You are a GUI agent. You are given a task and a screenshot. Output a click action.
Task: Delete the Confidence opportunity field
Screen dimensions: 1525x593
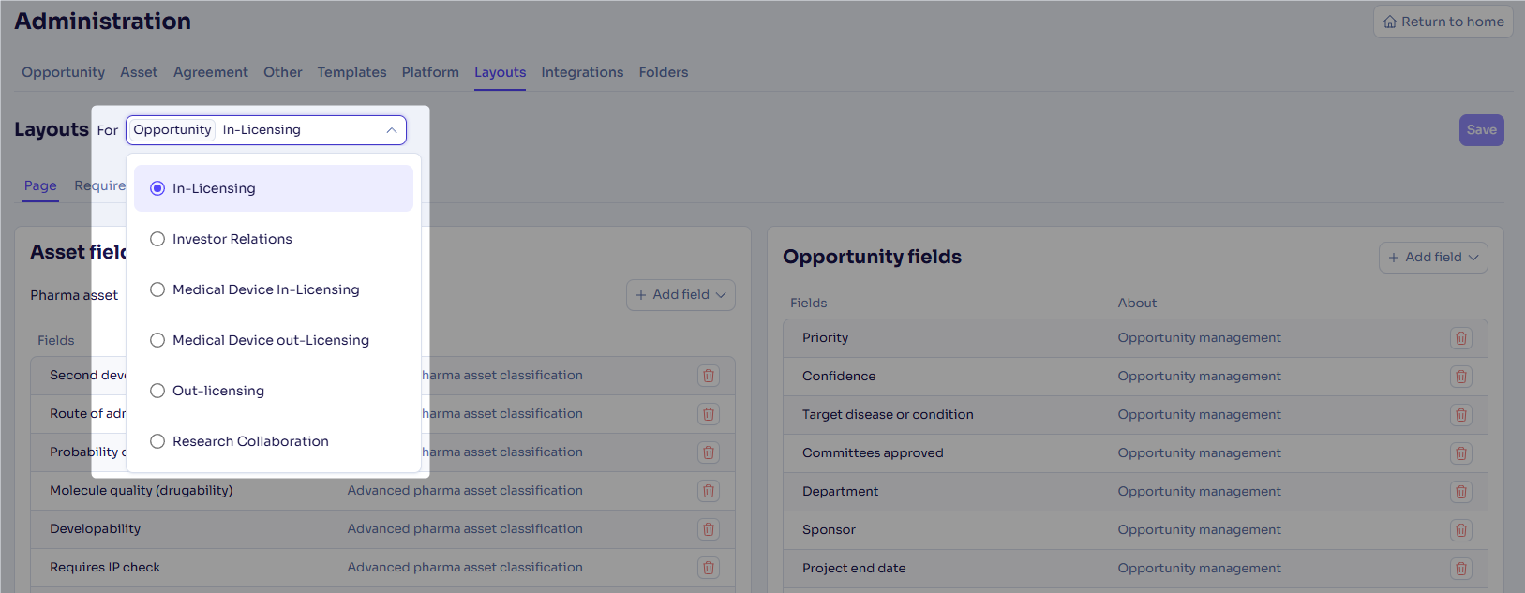click(x=1460, y=377)
